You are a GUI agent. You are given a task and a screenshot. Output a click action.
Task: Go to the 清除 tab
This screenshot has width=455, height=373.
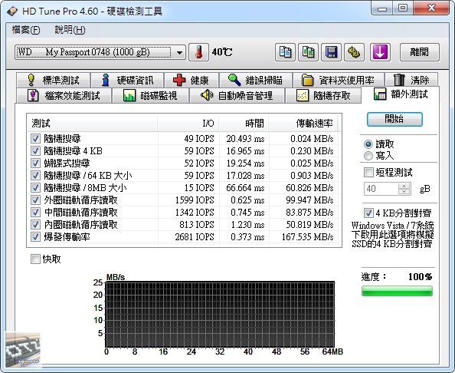pos(411,80)
